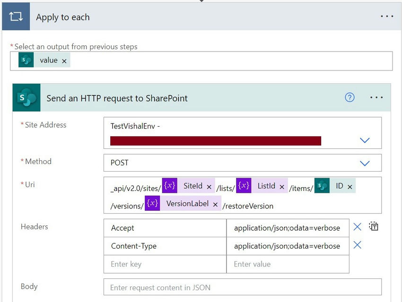This screenshot has width=402, height=302.
Task: Delete the Accept header row
Action: click(357, 227)
